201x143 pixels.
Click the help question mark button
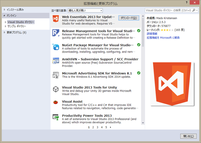(x=187, y=3)
